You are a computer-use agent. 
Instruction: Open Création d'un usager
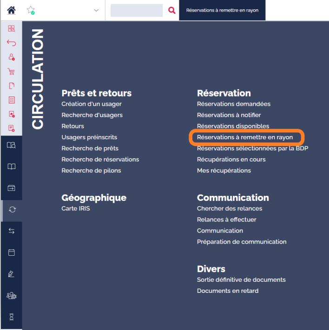pos(92,104)
